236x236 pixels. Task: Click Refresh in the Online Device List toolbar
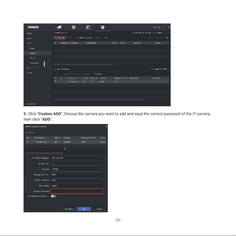pos(98,74)
